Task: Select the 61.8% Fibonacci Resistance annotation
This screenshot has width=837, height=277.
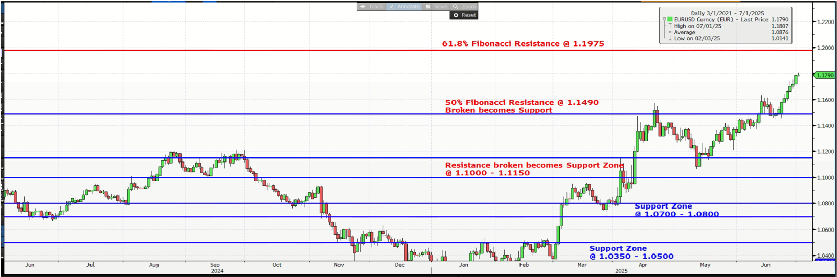Action: (523, 44)
